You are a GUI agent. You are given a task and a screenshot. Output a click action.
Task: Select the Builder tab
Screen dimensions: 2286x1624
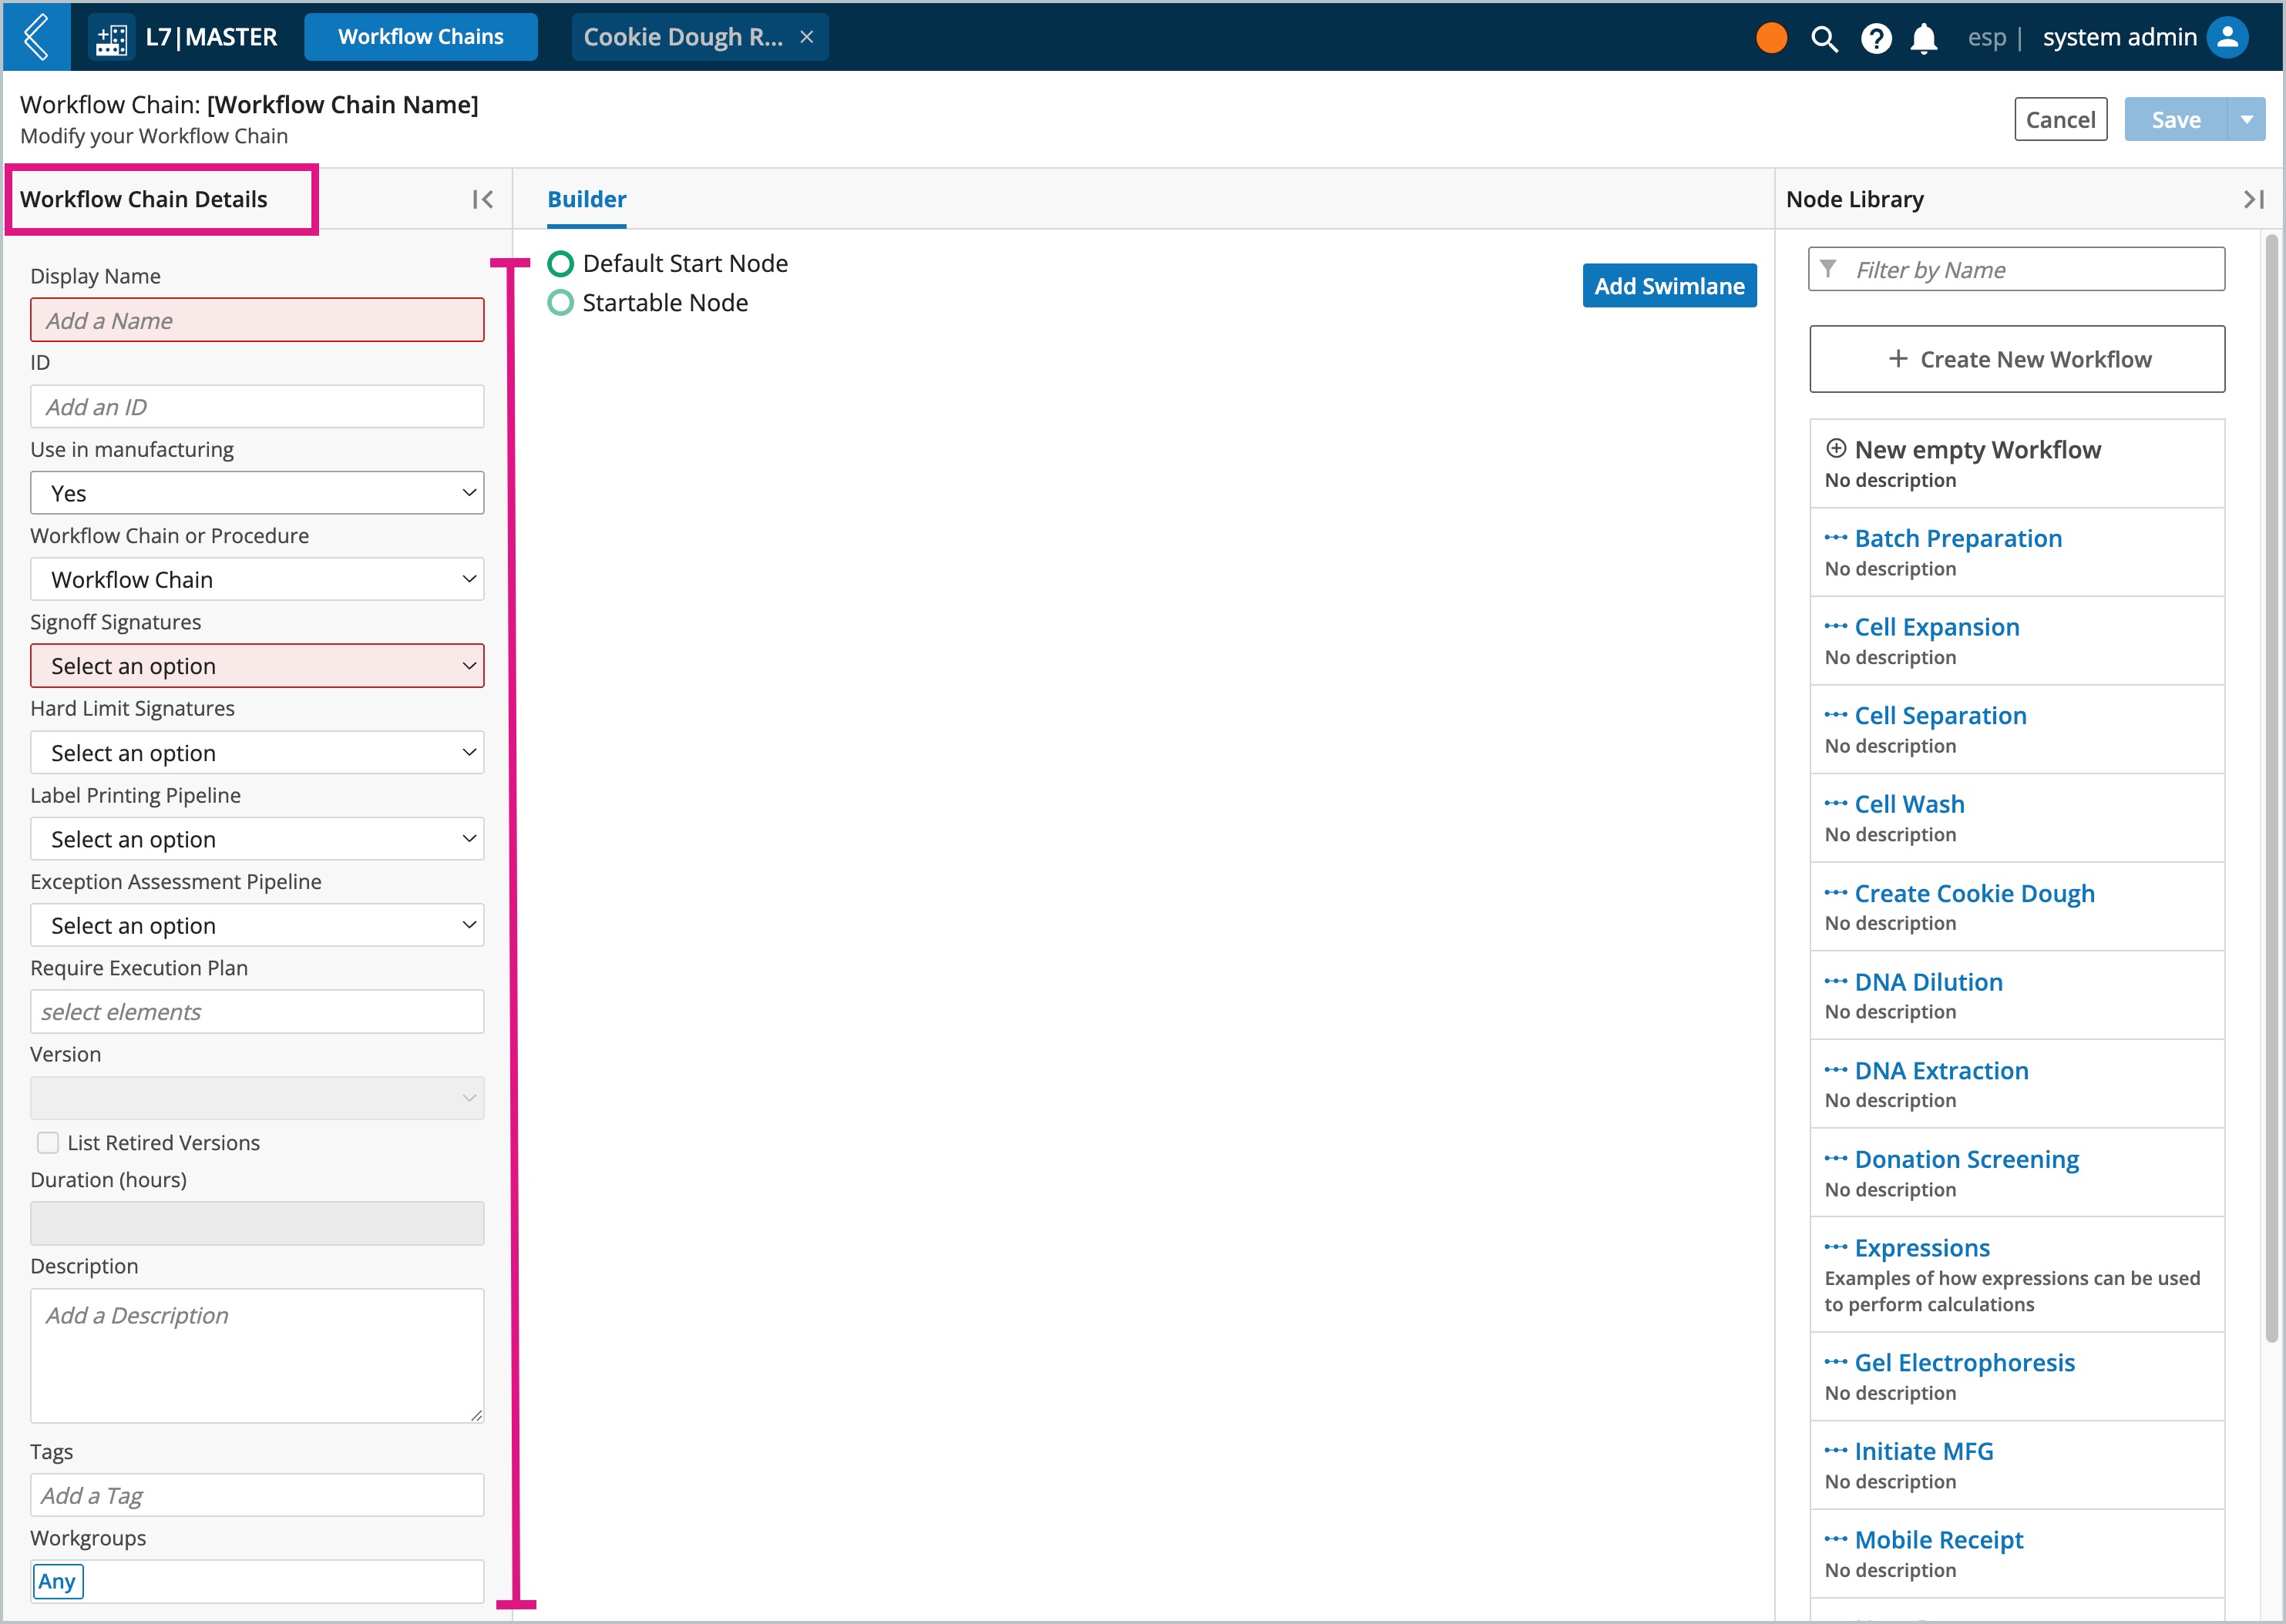coord(587,199)
